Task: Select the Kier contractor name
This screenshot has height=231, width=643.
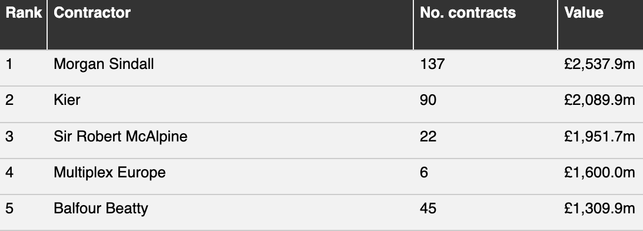Action: coord(67,100)
